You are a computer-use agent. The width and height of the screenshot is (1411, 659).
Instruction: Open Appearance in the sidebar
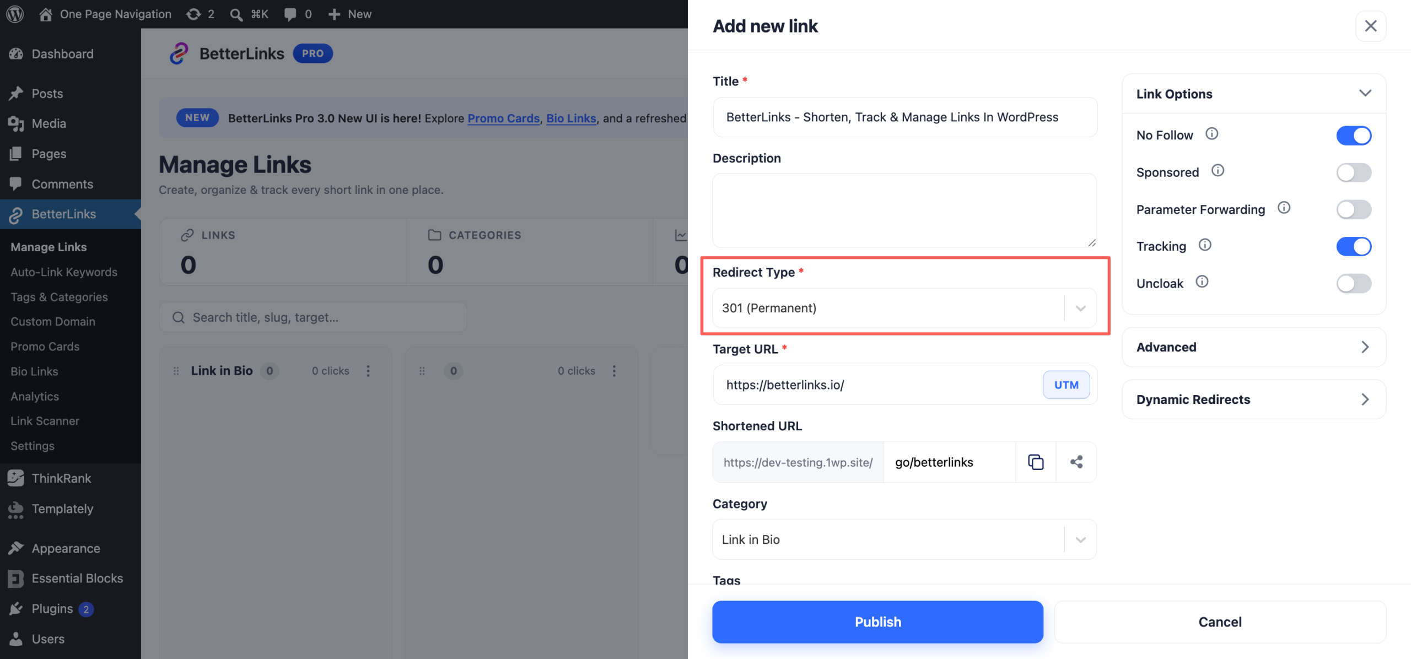tap(66, 548)
